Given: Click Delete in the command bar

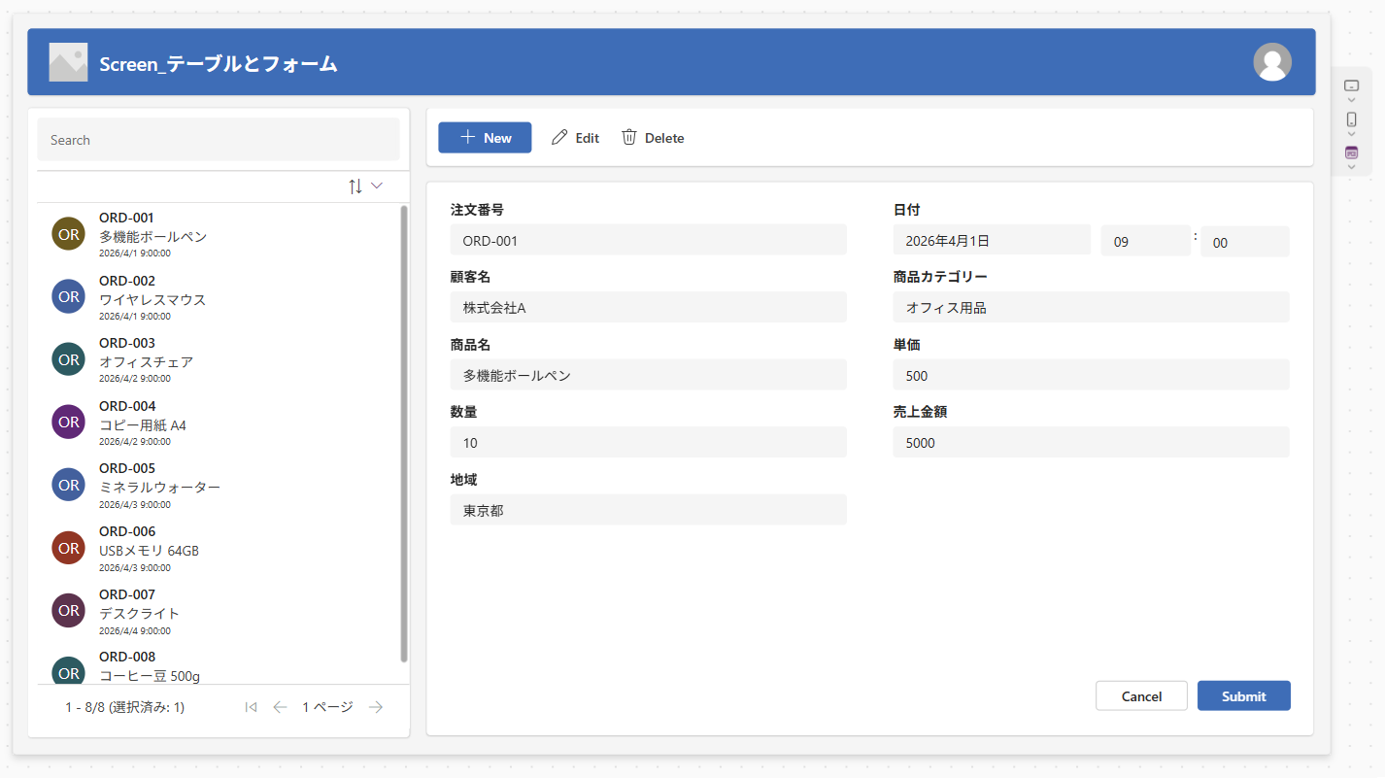Looking at the screenshot, I should coord(653,138).
